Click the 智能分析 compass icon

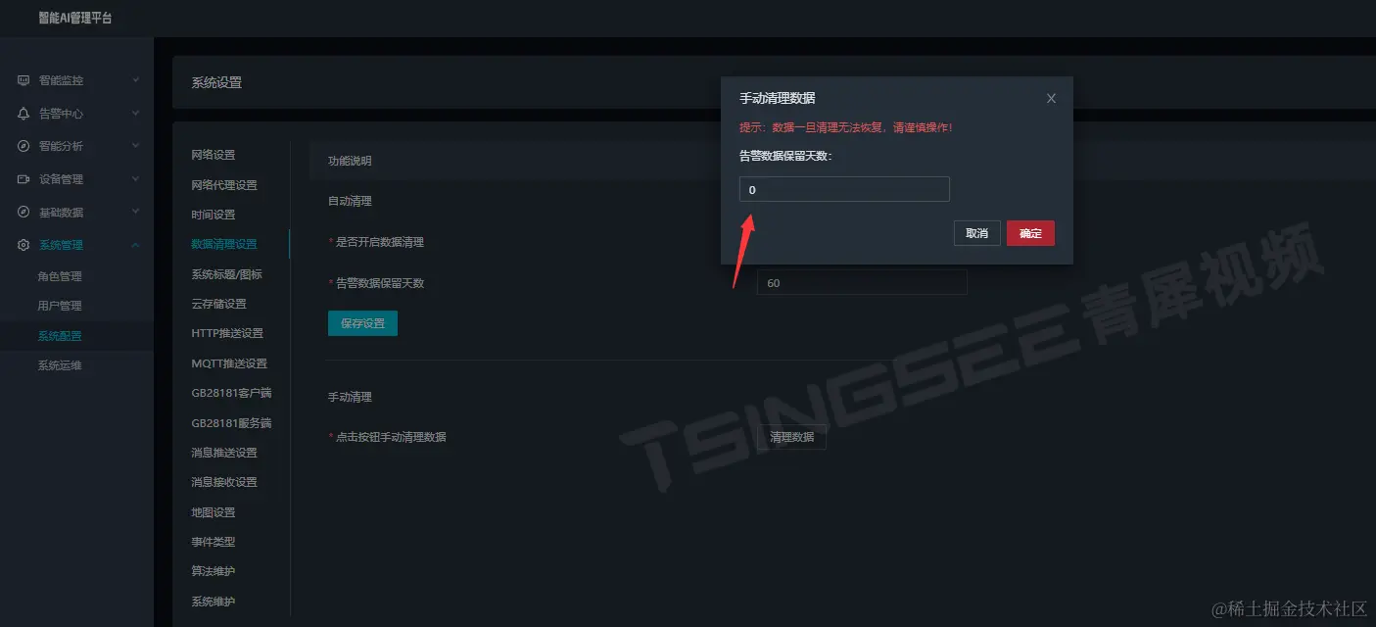point(24,146)
